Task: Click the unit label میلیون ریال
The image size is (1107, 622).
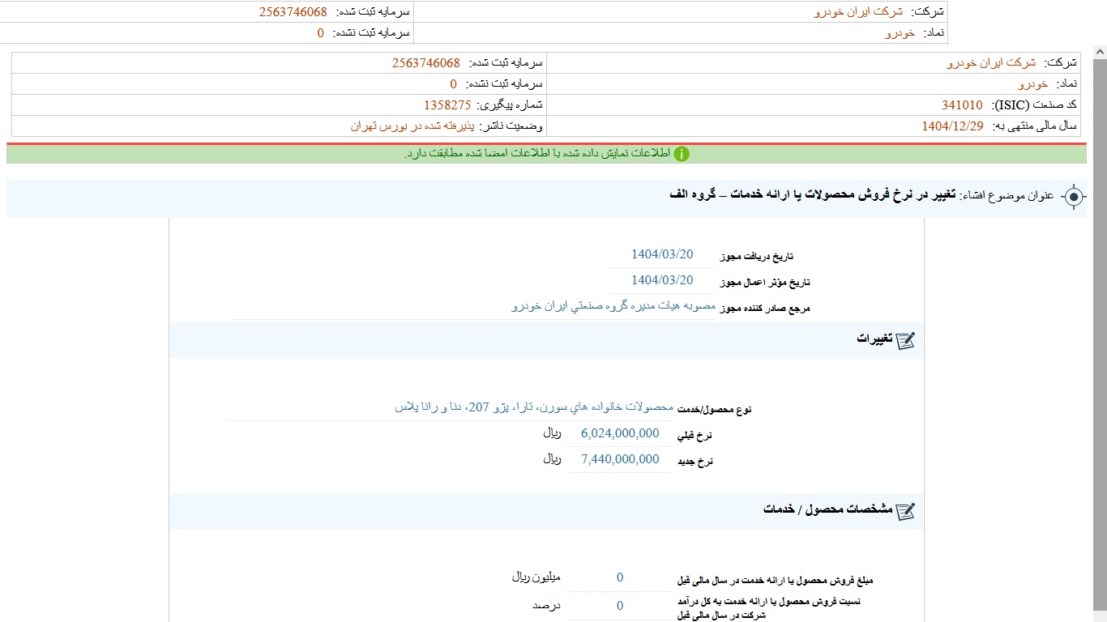Action: click(536, 577)
